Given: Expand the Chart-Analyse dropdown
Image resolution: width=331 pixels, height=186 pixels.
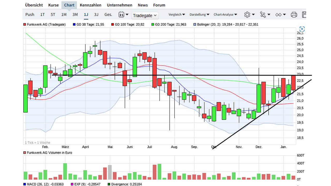Looking at the screenshot, I should [x=226, y=15].
